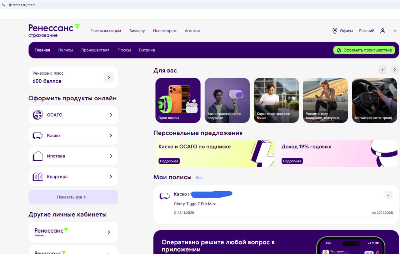Click the Оформить происшествие button
400x254 pixels.
pyautogui.click(x=364, y=50)
